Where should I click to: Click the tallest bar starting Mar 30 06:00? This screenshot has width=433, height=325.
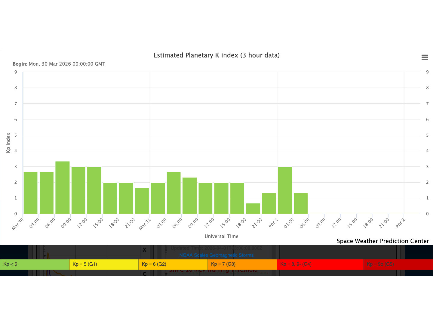[63, 188]
